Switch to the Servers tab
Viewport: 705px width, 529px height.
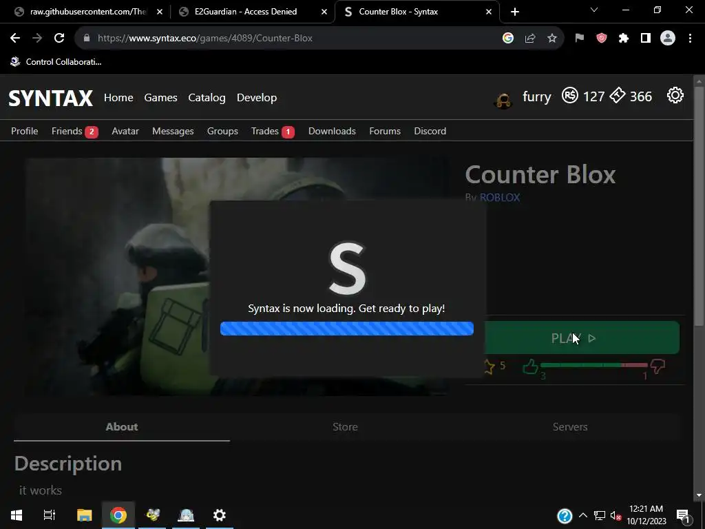[x=570, y=427]
